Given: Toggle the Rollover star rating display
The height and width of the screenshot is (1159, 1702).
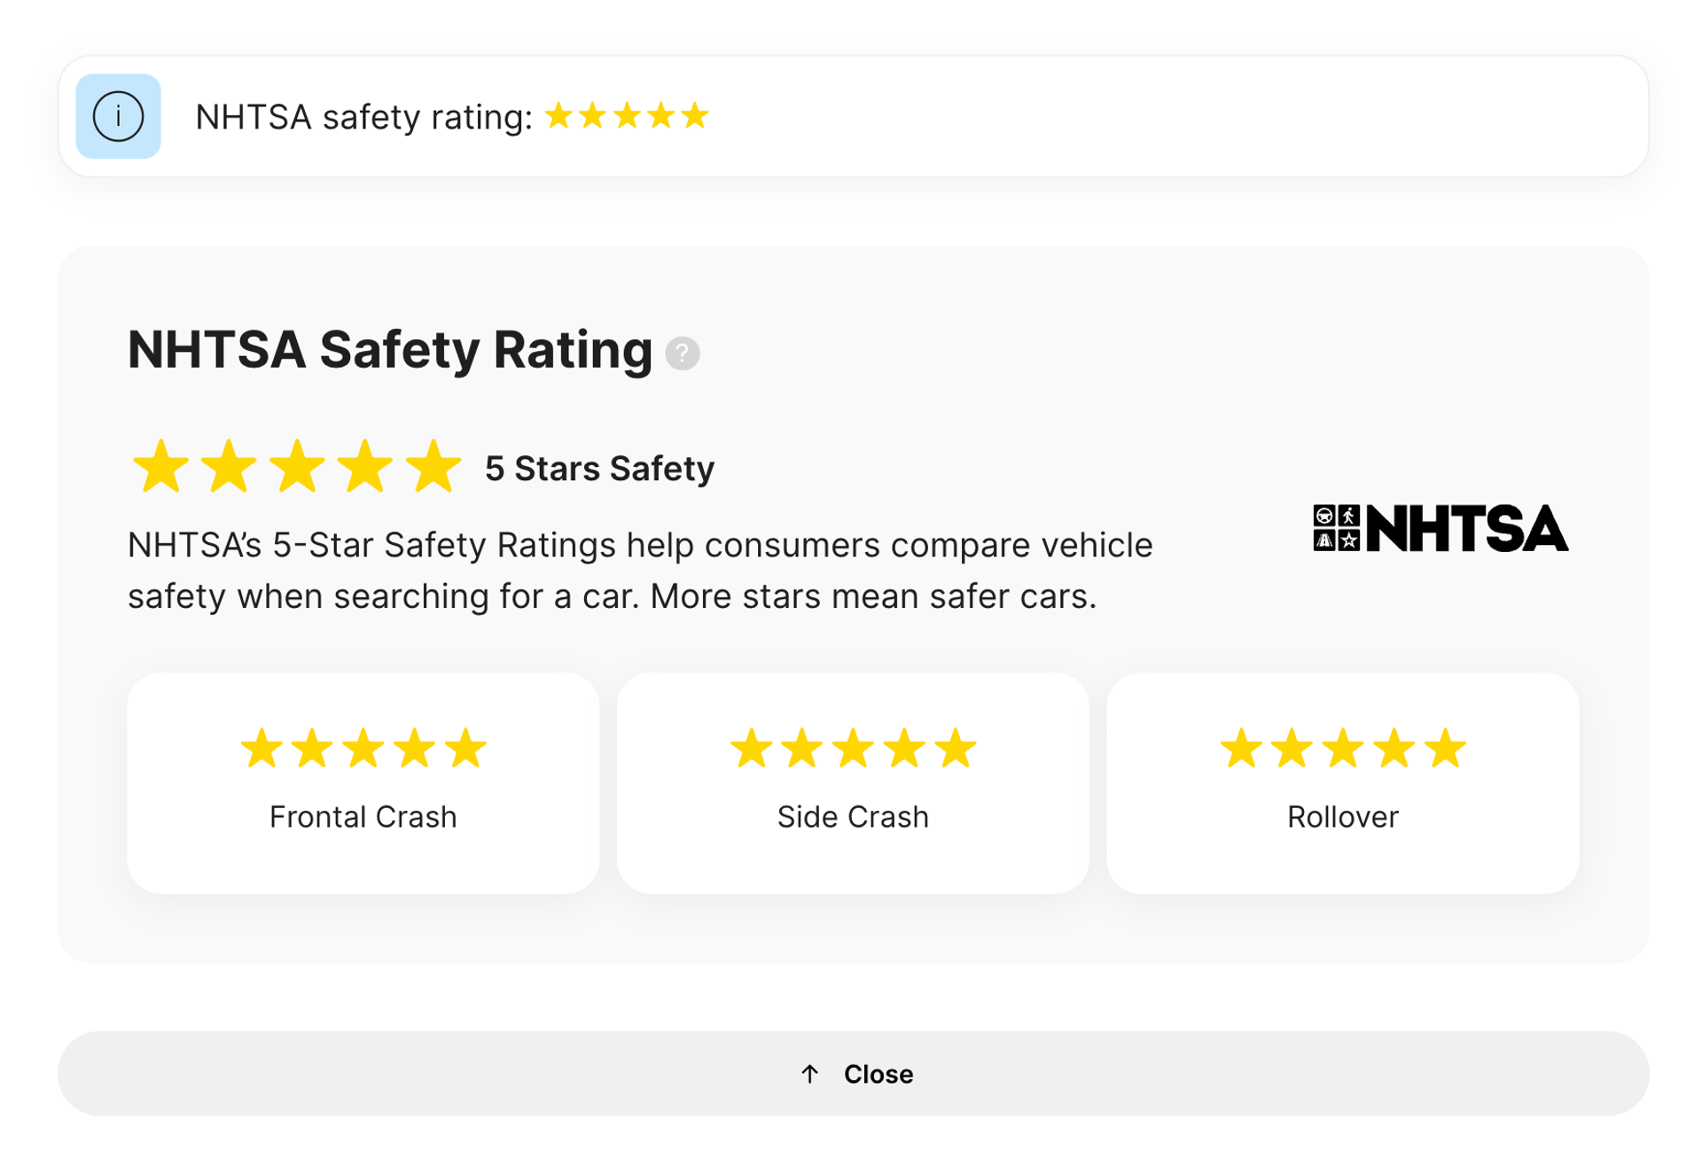Looking at the screenshot, I should click(x=1341, y=749).
